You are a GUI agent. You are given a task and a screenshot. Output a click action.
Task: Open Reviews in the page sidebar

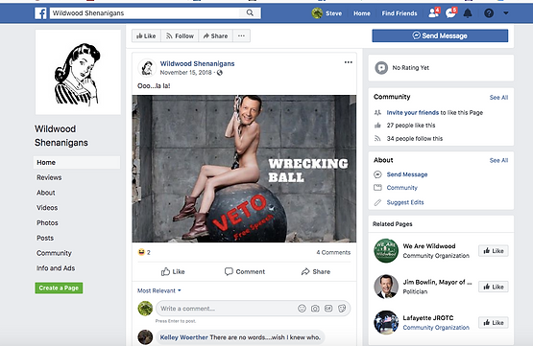(49, 177)
